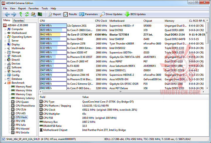Select the Database icon in tree
This screenshot has height=143, width=211.
click(9, 79)
